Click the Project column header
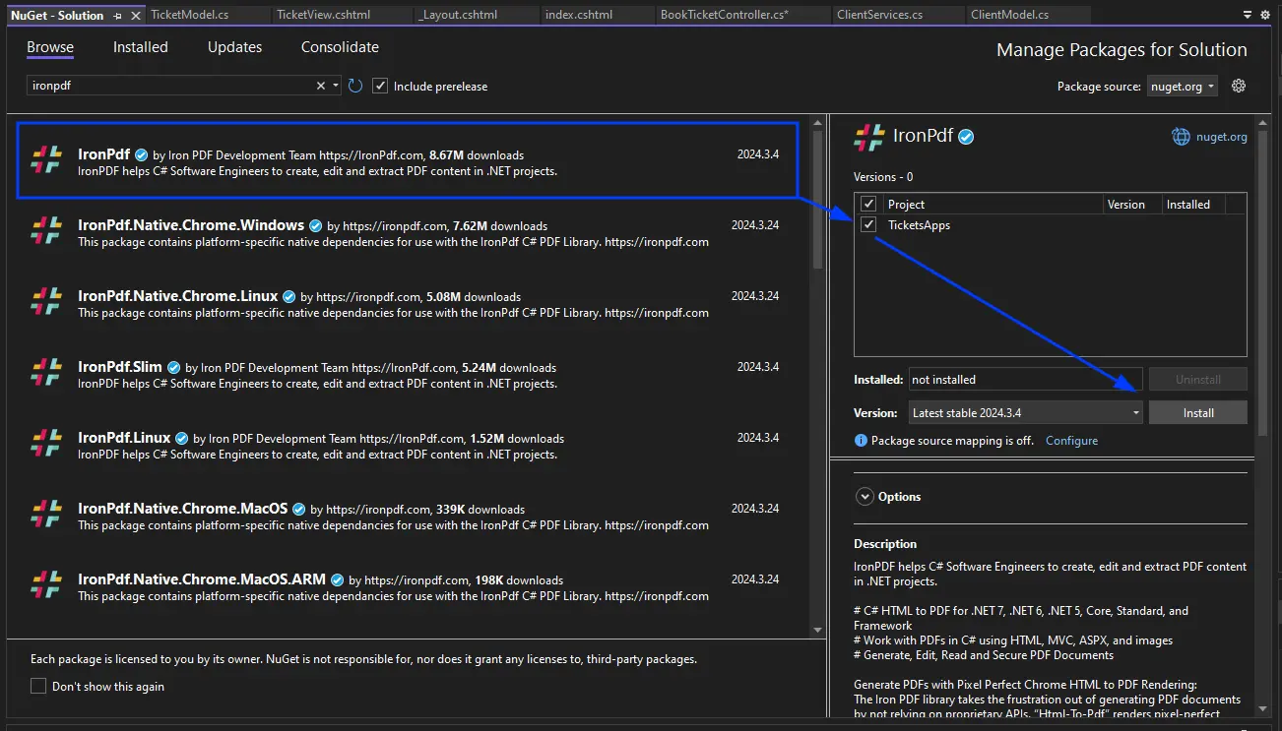The image size is (1282, 731). (993, 204)
